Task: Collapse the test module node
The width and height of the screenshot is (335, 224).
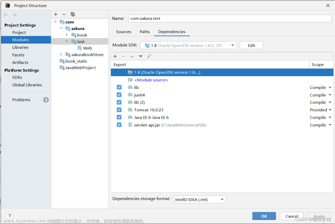Action: 67,41
